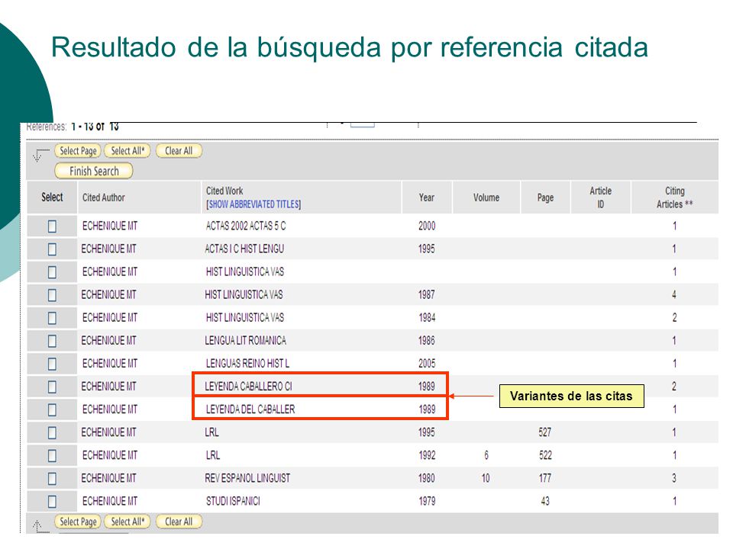Viewport: 733px width, 549px height.
Task: Select the LRL 1995 row checkbox
Action: pyautogui.click(x=52, y=432)
